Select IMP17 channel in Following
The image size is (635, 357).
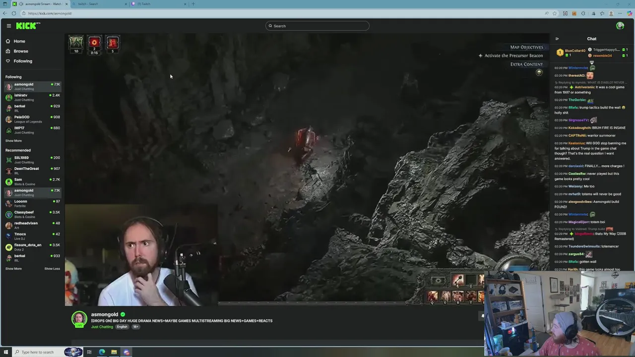click(x=32, y=130)
